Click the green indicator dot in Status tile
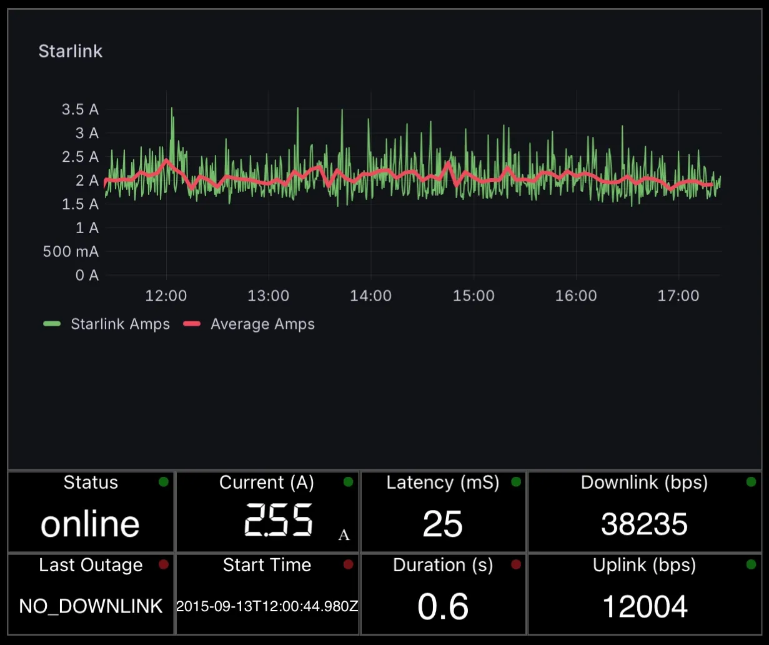The image size is (769, 645). 164,482
